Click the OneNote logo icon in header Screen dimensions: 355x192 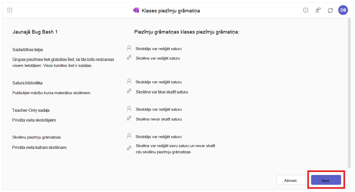pyautogui.click(x=136, y=10)
